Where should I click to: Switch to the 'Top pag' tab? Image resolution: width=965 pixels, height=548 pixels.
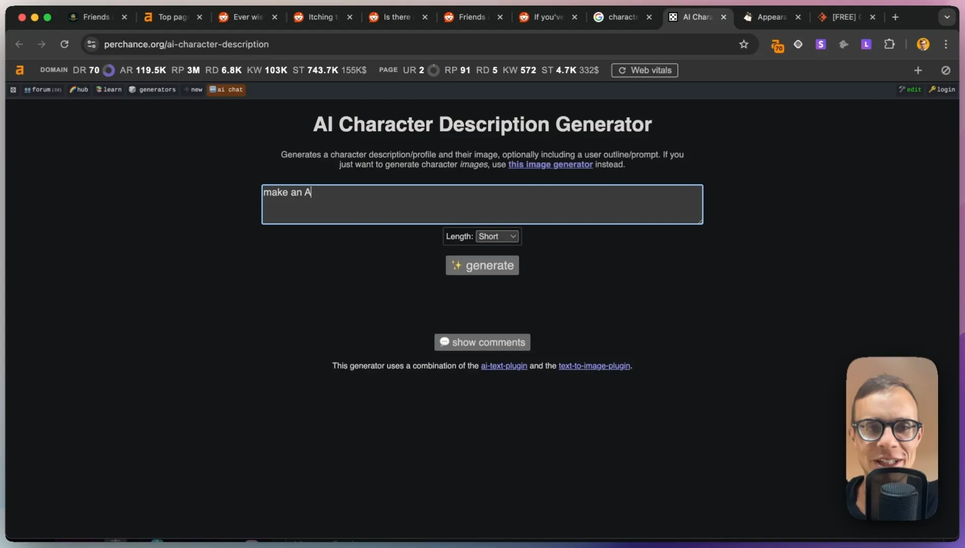coord(173,17)
